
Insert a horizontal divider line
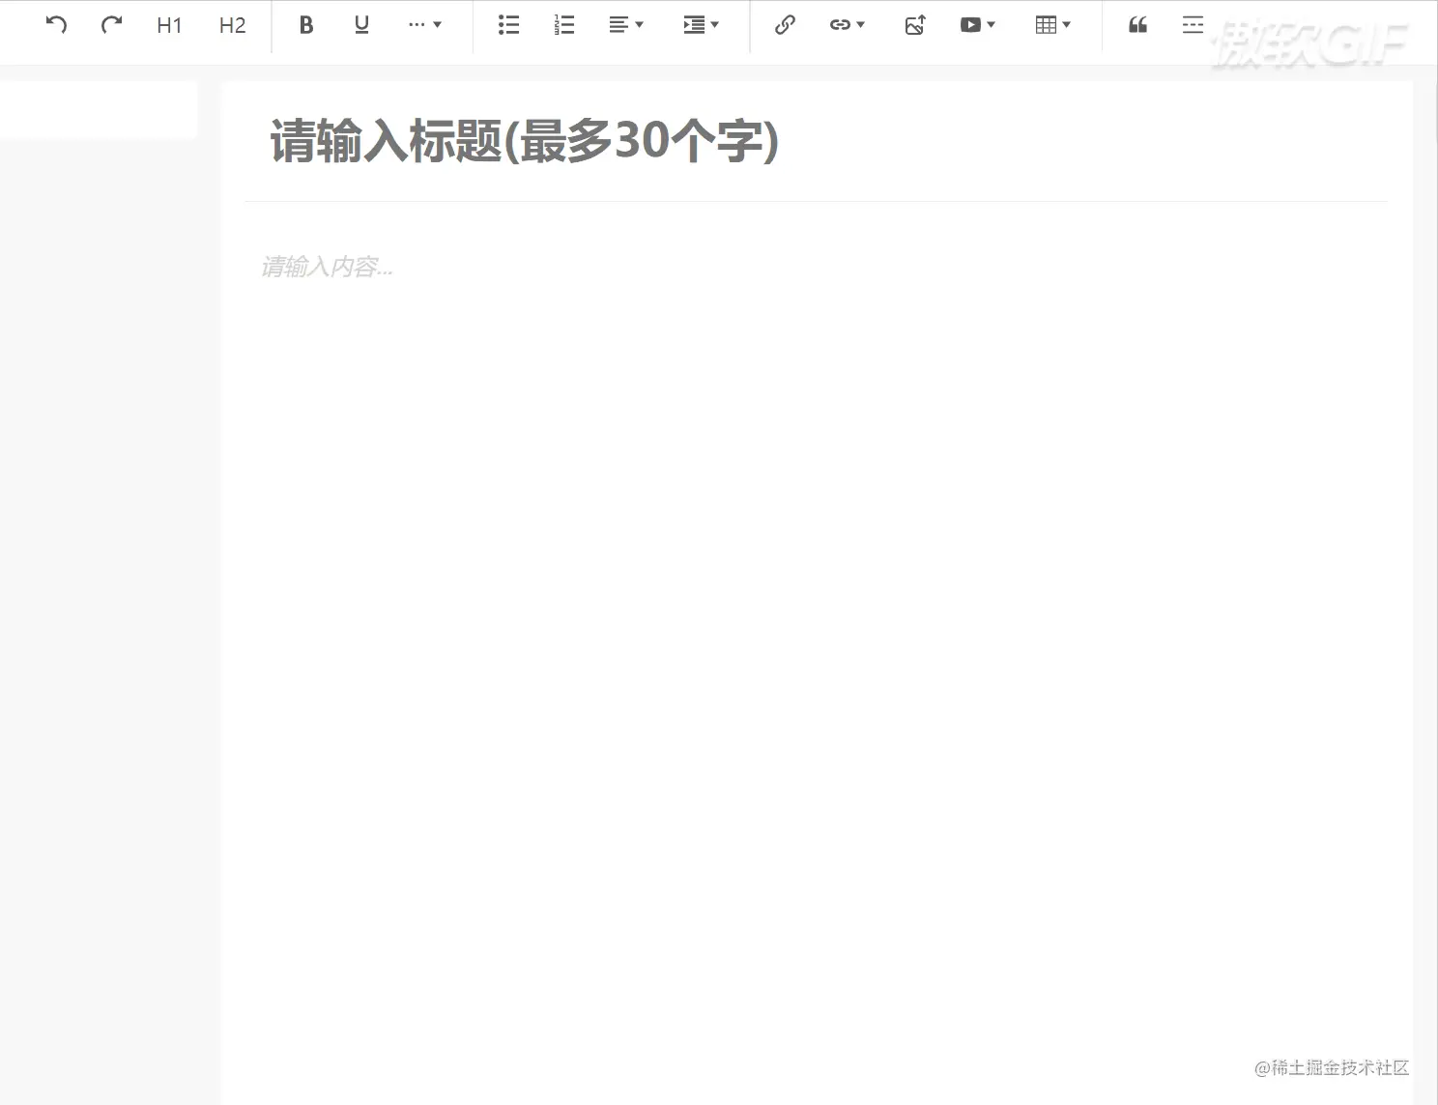click(1193, 25)
